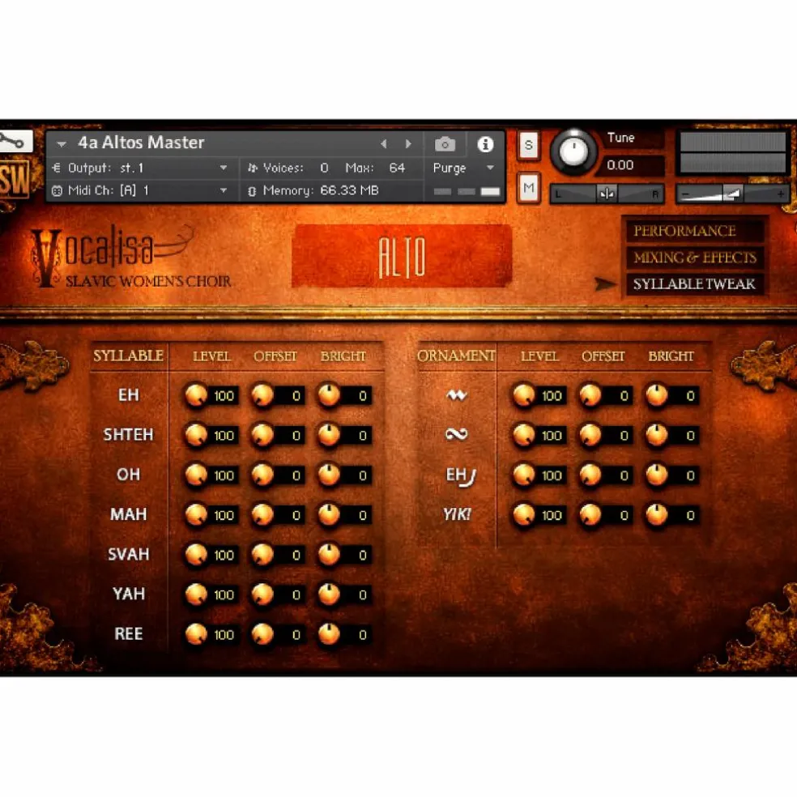
Task: Click the 4a Altos Master title
Action: 141,143
